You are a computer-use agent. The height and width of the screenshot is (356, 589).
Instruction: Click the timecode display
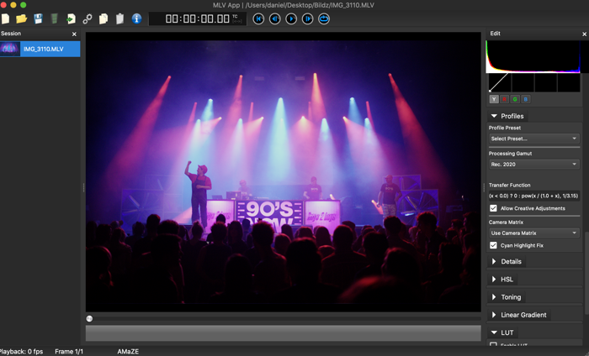coord(198,18)
